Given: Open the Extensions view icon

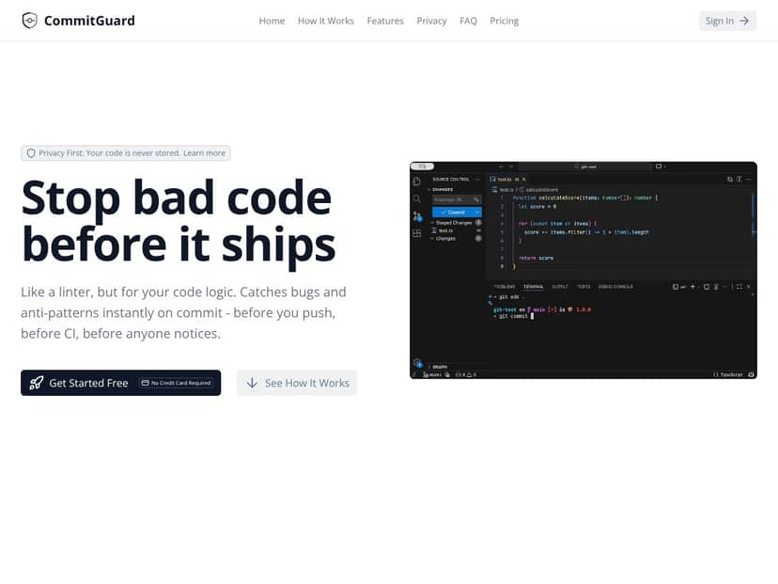Looking at the screenshot, I should [x=416, y=232].
